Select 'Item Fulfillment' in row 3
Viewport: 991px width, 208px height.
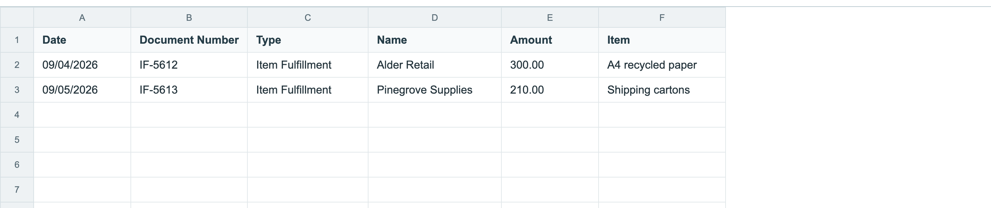click(308, 90)
